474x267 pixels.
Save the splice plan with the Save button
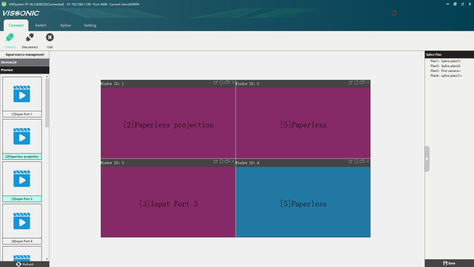(x=449, y=263)
